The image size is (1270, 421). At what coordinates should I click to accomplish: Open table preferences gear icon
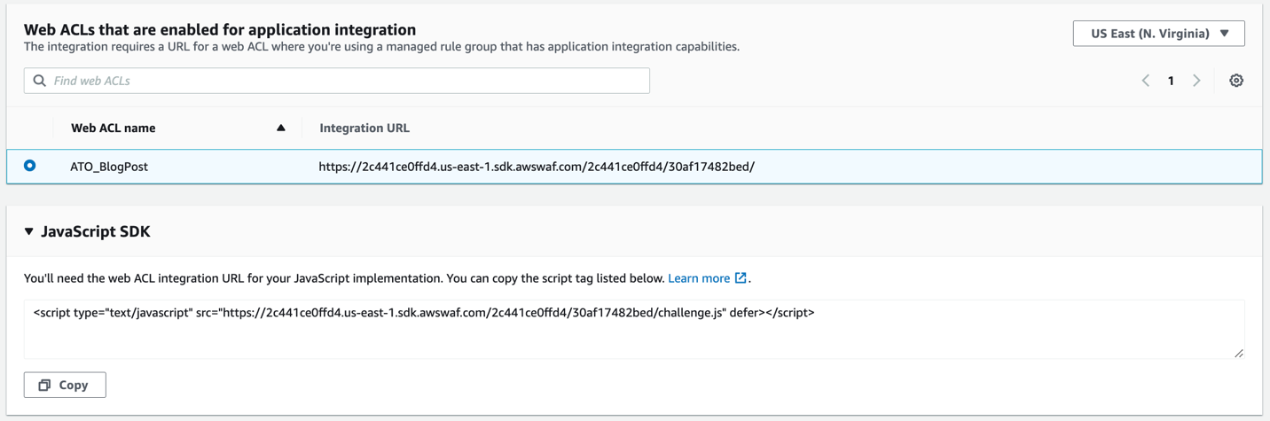click(1236, 81)
